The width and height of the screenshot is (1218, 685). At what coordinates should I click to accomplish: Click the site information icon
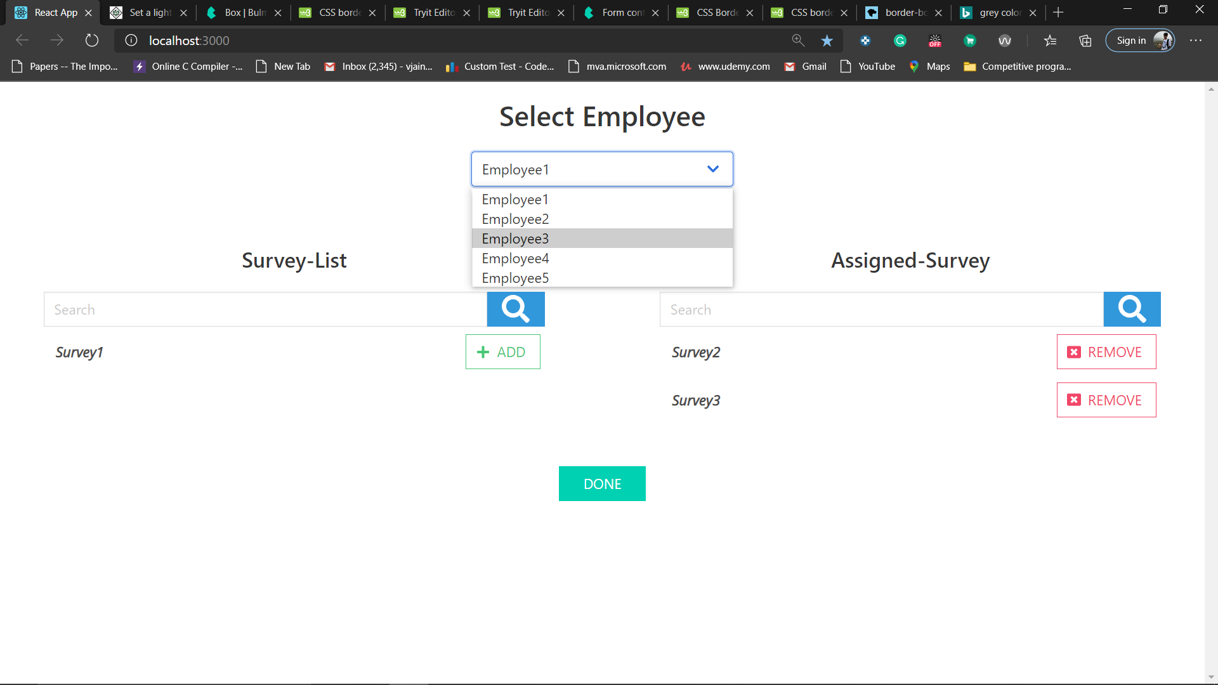[x=131, y=41]
